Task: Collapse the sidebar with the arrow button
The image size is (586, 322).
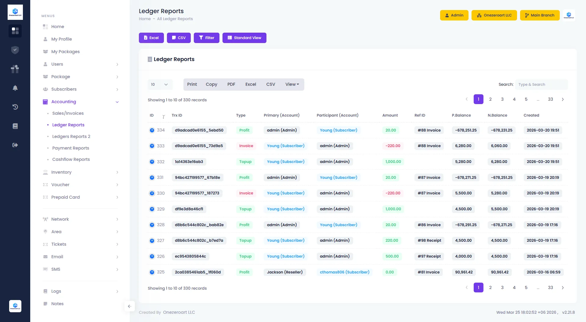Action: (x=129, y=306)
